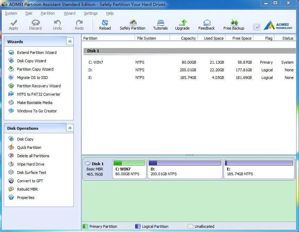The image size is (299, 232).
Task: Open the Wizard menu
Action: tap(70, 13)
